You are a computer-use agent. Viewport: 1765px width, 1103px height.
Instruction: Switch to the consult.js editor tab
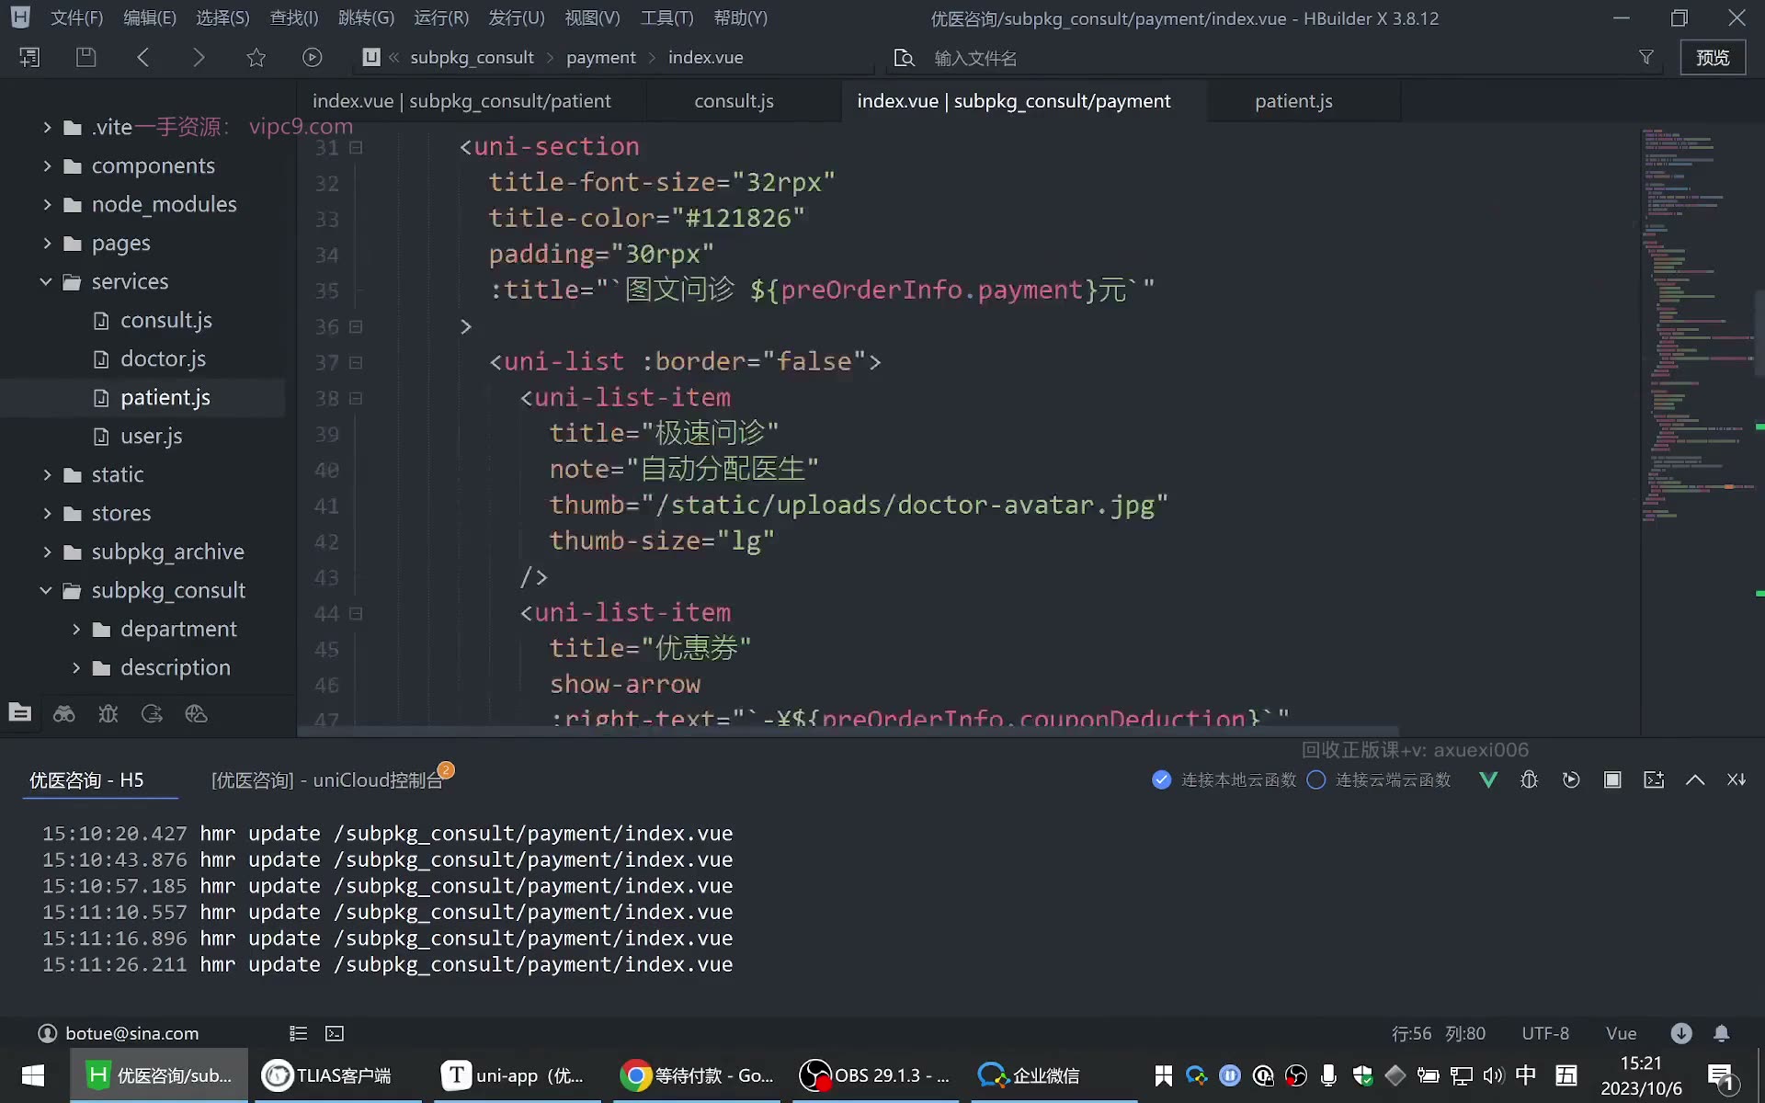coord(734,101)
